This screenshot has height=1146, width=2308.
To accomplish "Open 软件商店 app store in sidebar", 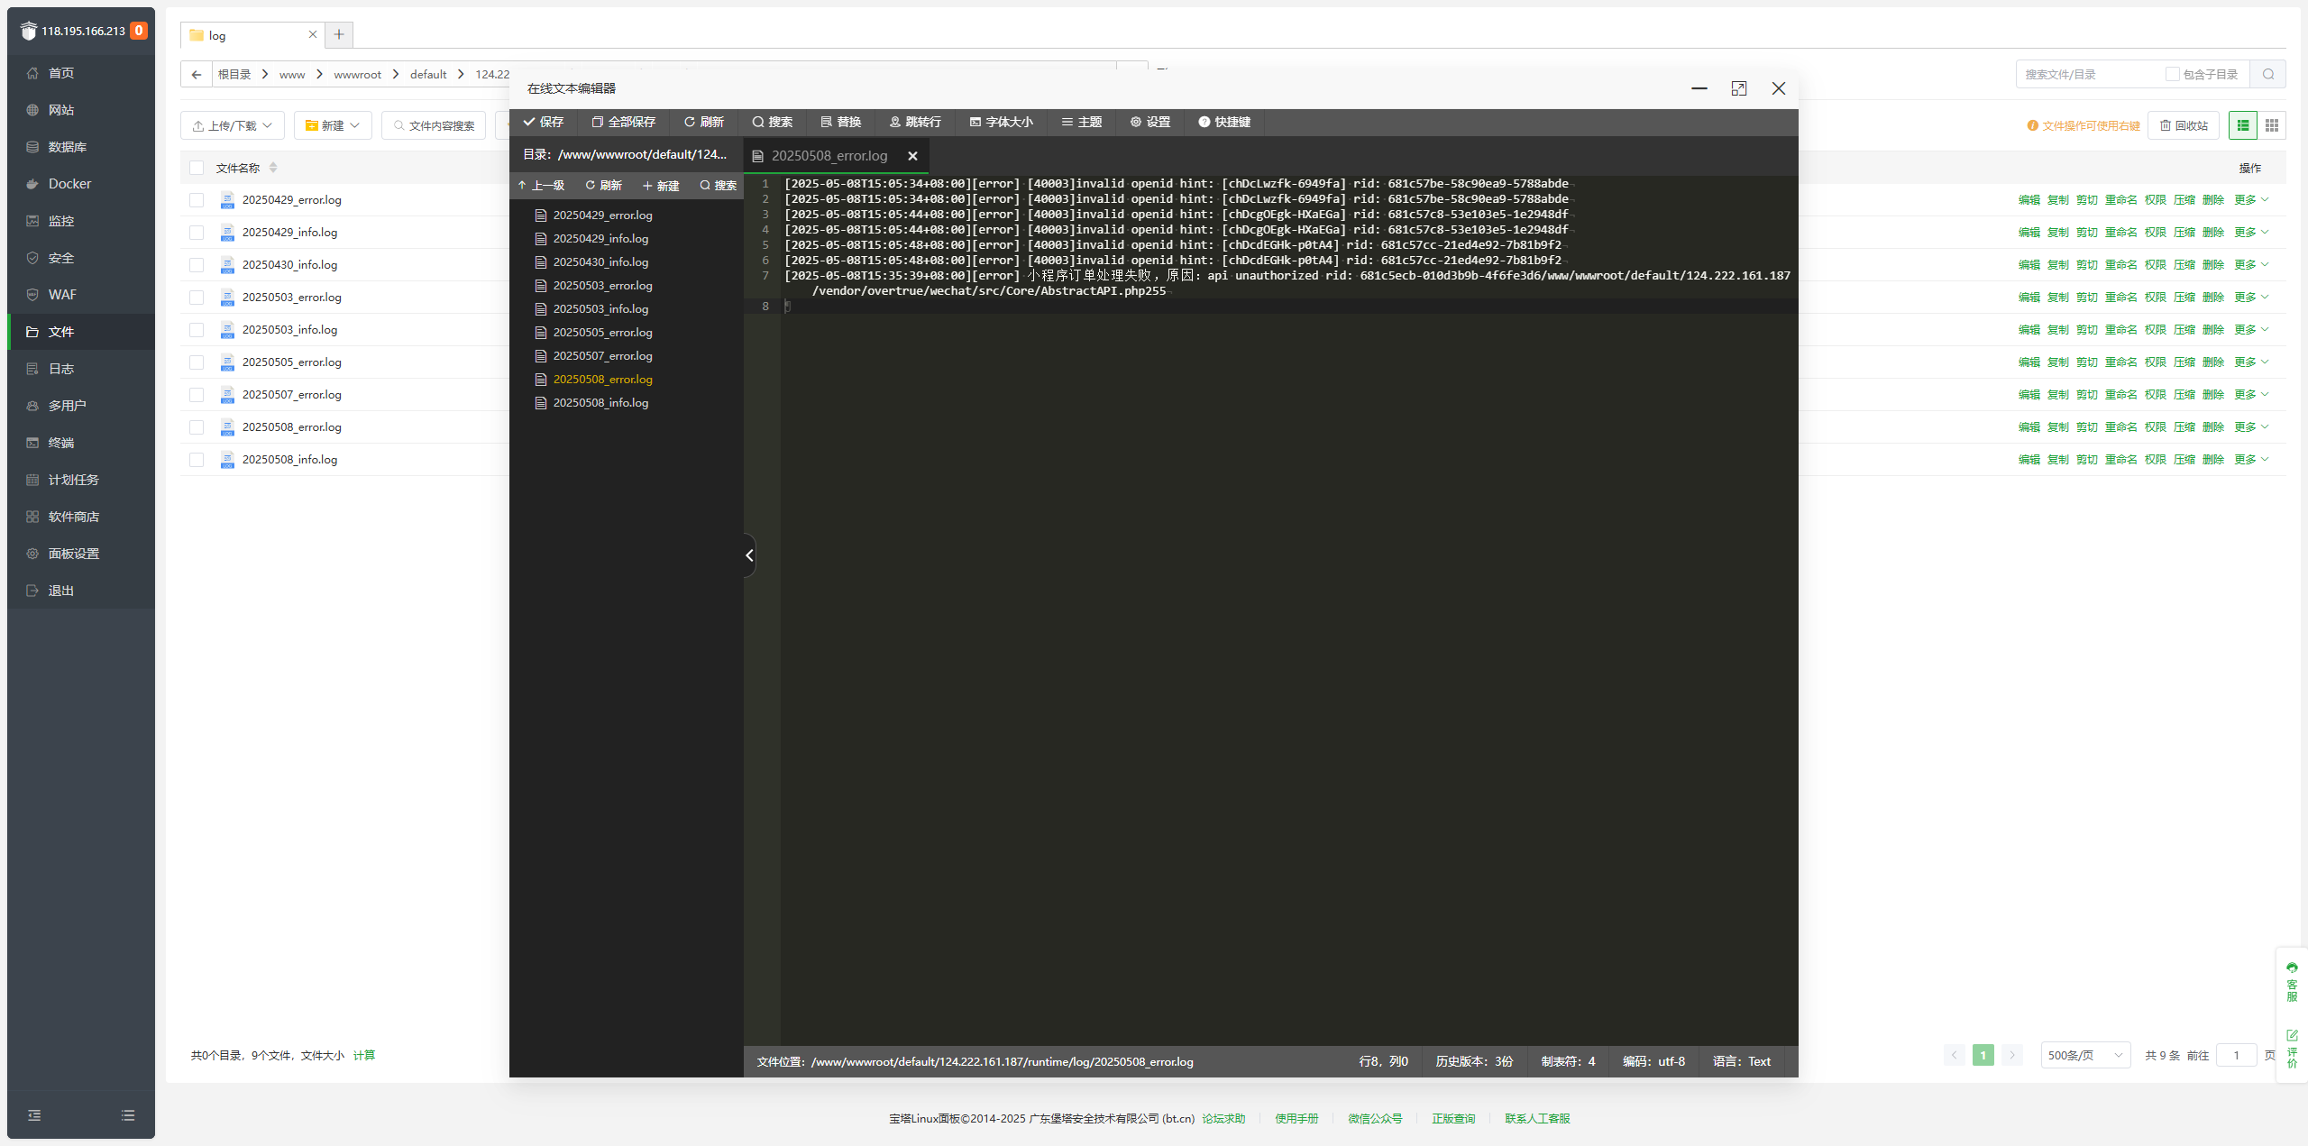I will pos(81,517).
